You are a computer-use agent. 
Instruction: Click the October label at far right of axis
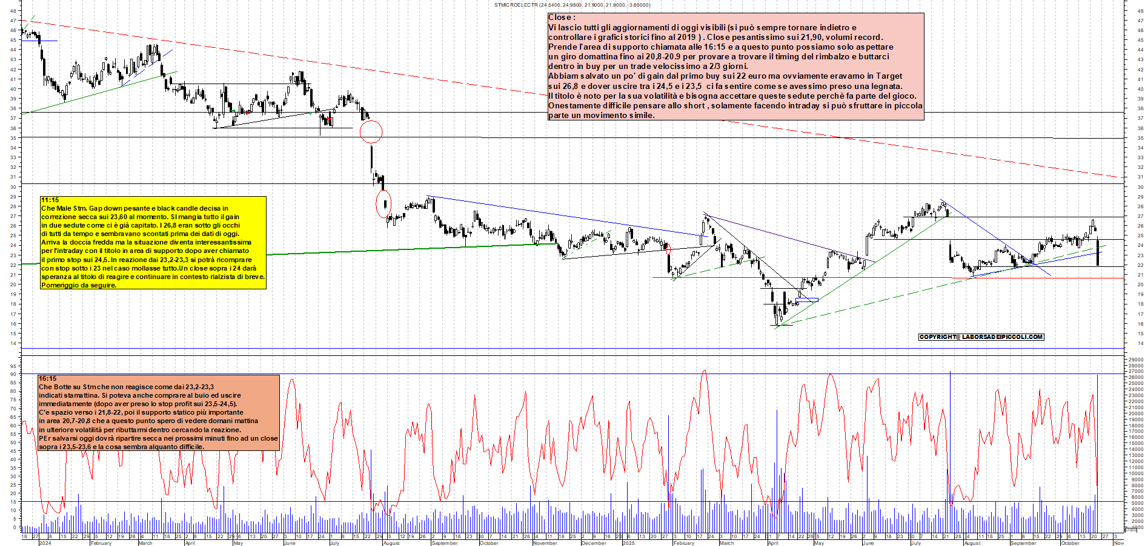pos(1070,543)
